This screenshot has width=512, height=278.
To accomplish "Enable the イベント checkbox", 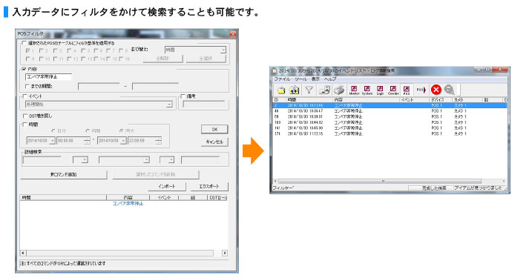I will [24, 96].
